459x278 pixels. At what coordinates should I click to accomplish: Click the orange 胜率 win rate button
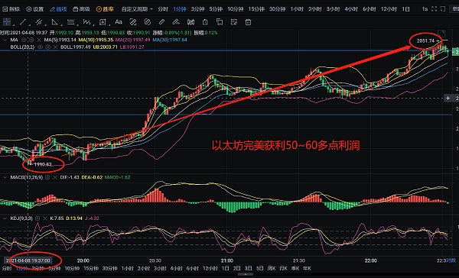pos(105,9)
